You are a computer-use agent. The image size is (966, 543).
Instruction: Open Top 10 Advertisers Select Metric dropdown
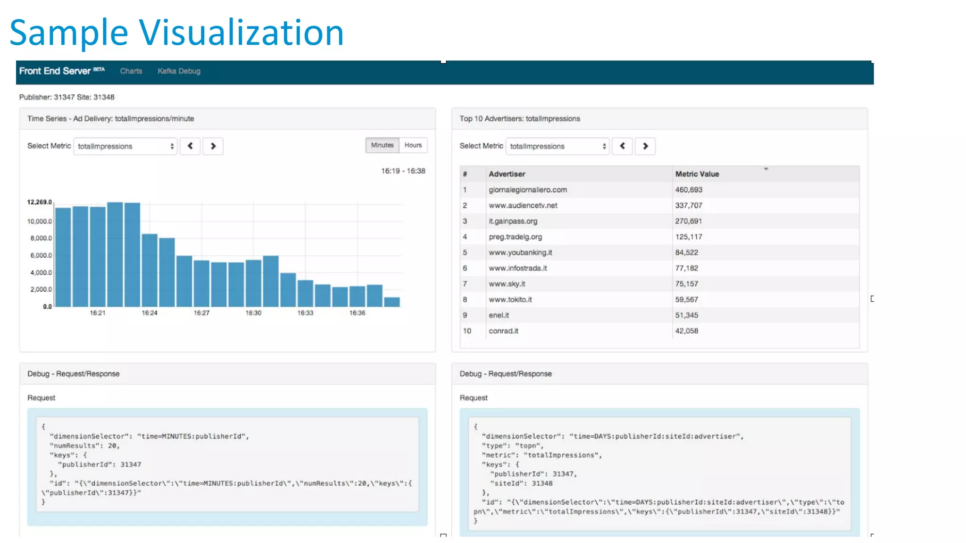tap(558, 146)
